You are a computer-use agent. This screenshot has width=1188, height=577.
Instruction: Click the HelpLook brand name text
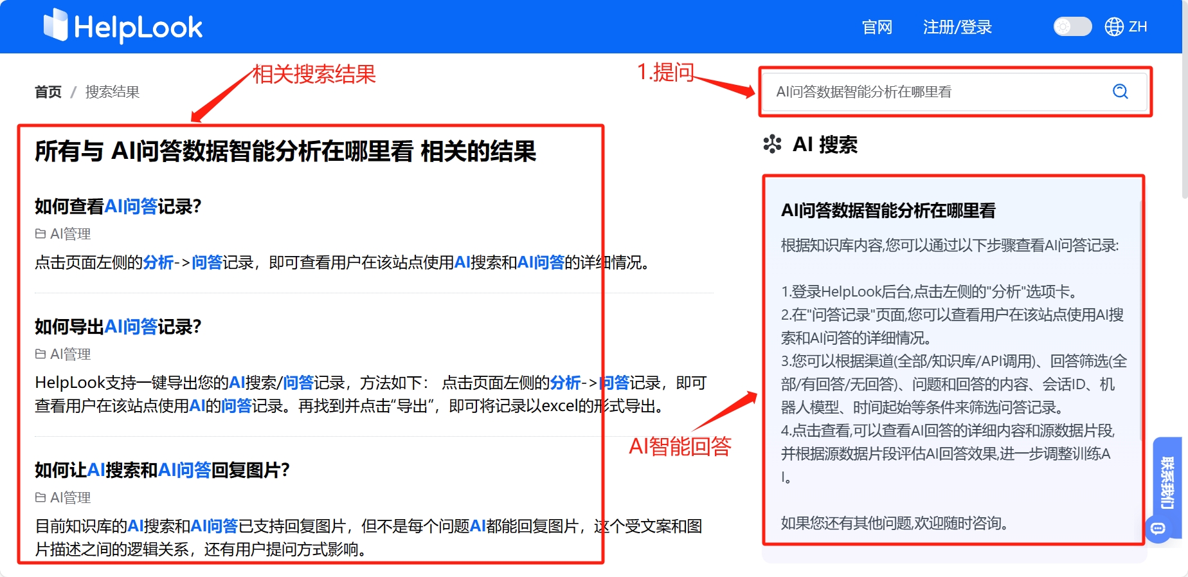pyautogui.click(x=138, y=27)
